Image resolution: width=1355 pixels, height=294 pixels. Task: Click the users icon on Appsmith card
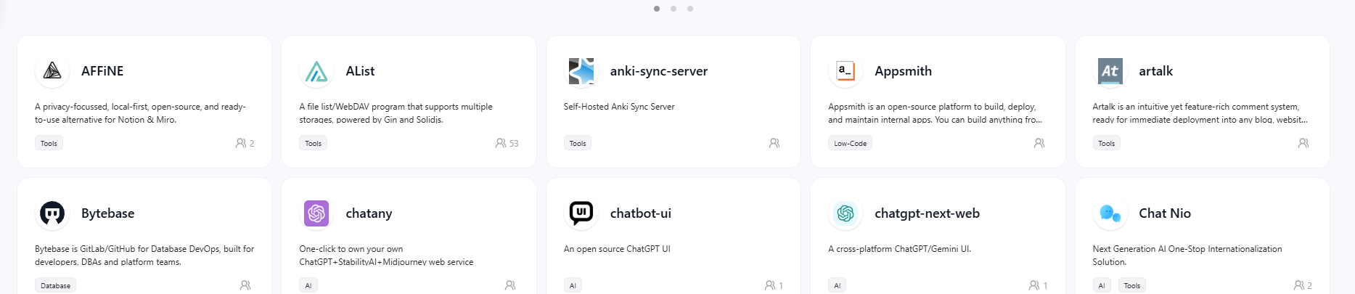tap(1039, 143)
